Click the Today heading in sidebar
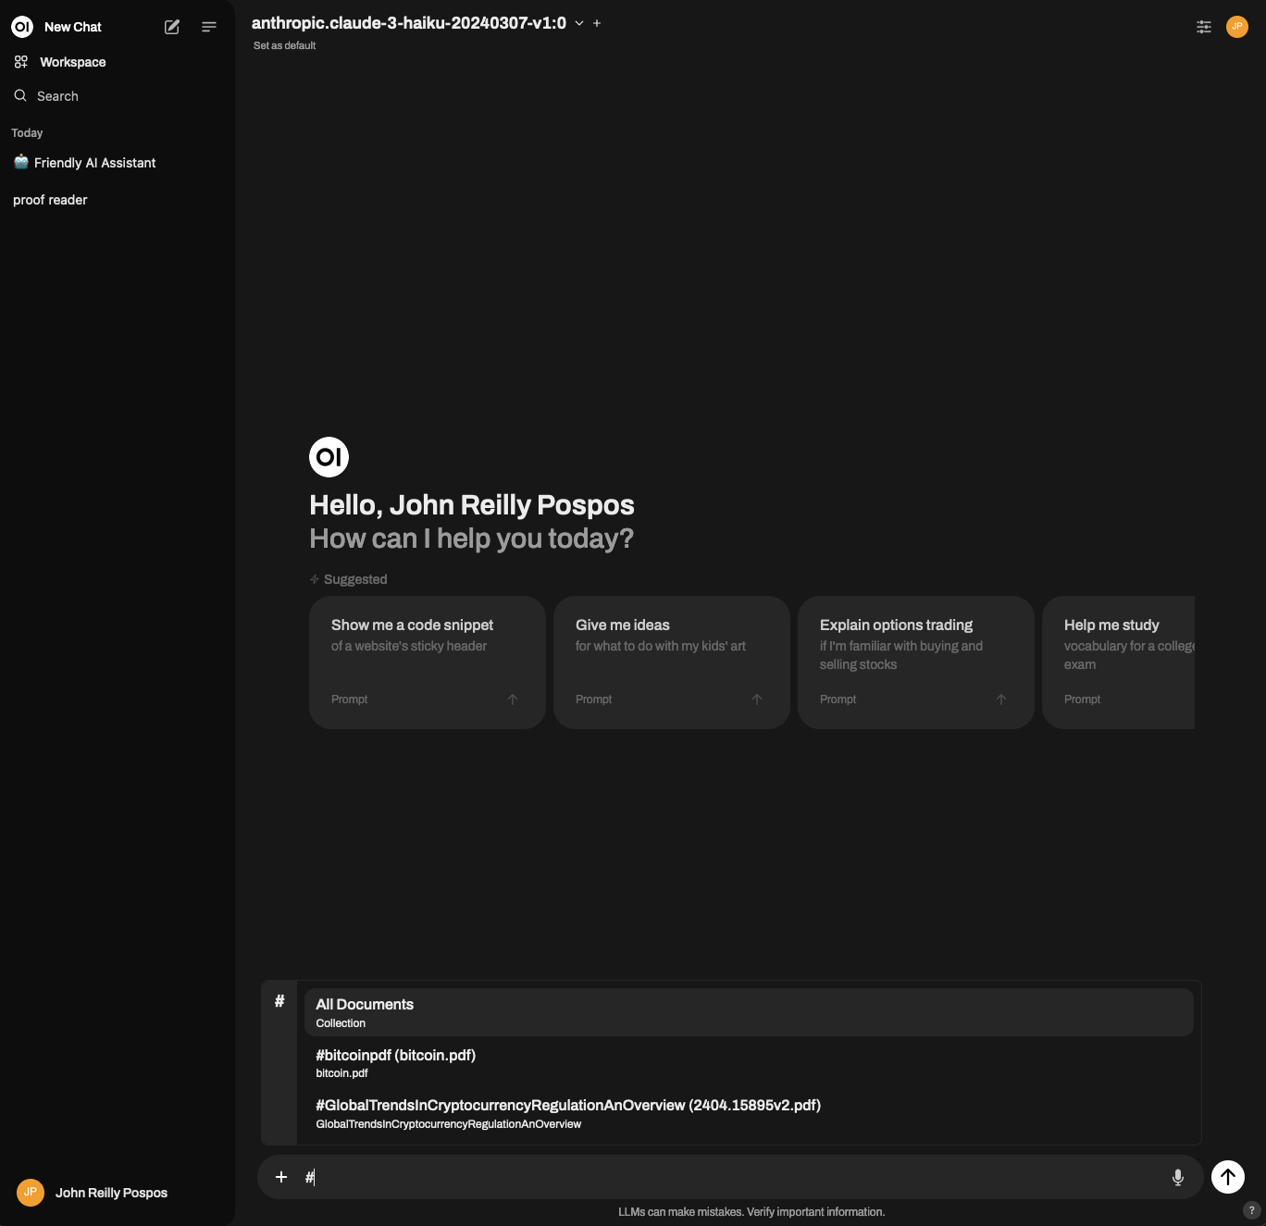Screen dimensions: 1266x1226 click(27, 133)
